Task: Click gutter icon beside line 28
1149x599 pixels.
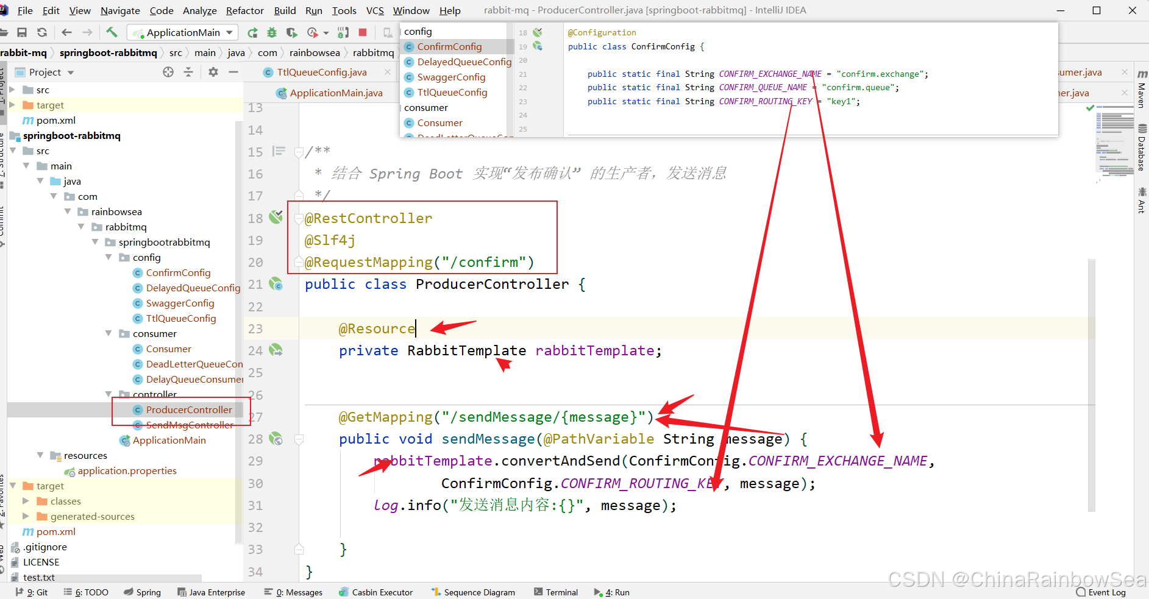Action: pos(276,439)
